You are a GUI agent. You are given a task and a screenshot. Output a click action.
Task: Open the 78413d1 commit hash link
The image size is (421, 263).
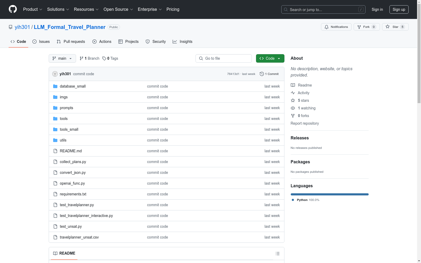point(233,74)
